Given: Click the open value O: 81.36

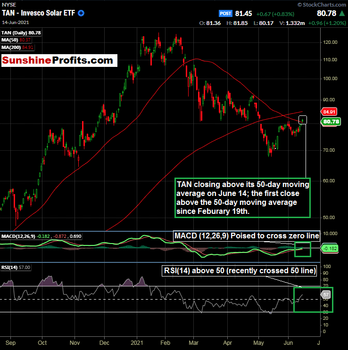Looking at the screenshot, I should tap(210, 23).
